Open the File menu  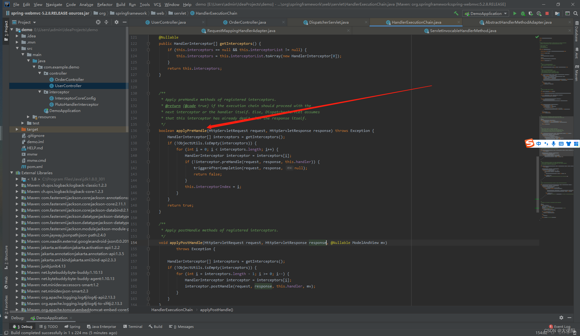(16, 4)
